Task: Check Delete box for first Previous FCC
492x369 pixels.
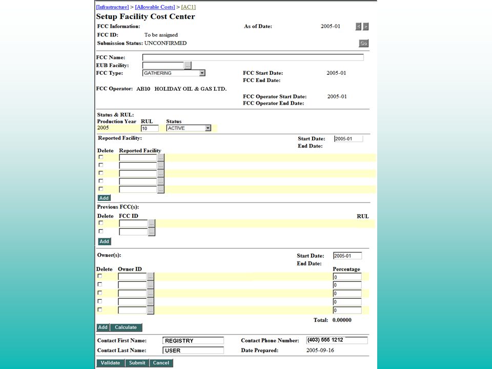Action: (x=101, y=223)
